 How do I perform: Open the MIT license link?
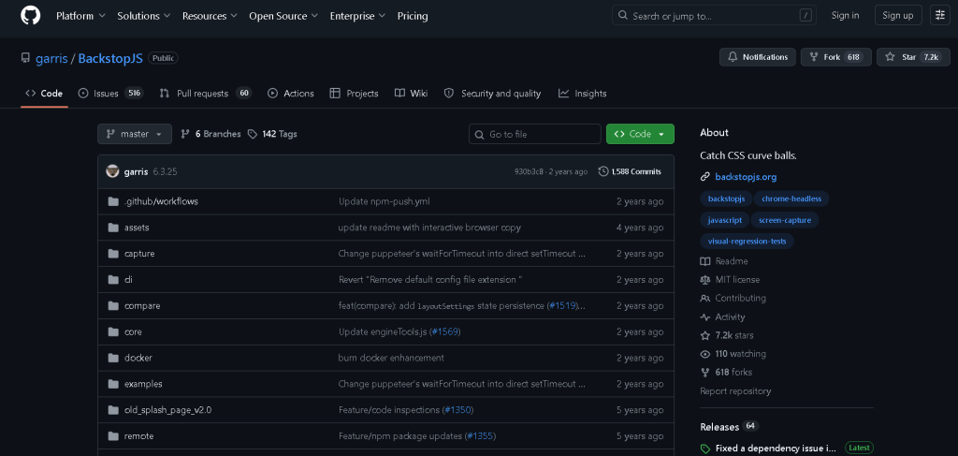click(x=730, y=279)
